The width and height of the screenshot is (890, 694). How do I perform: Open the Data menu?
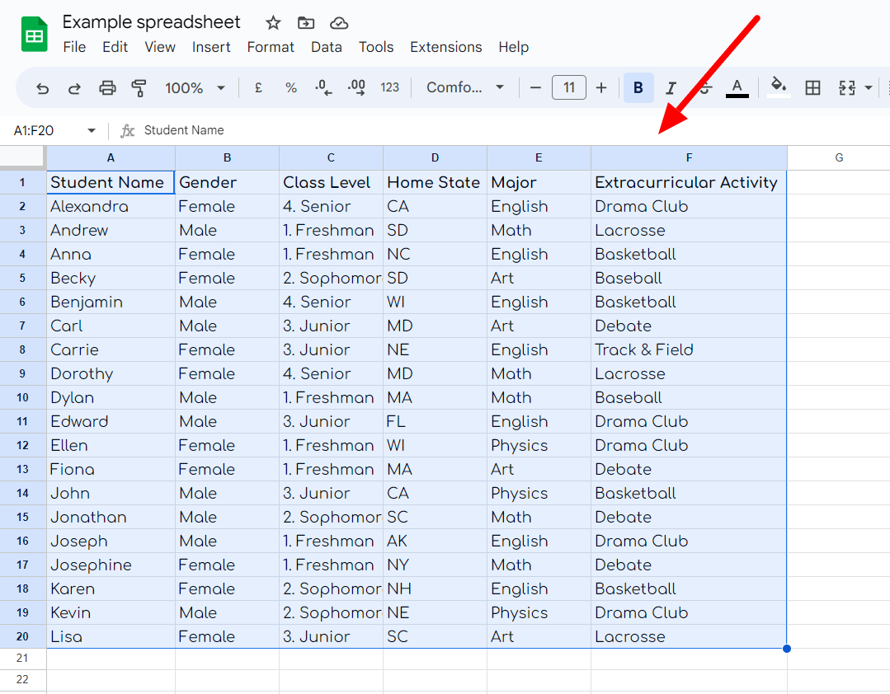click(x=327, y=47)
